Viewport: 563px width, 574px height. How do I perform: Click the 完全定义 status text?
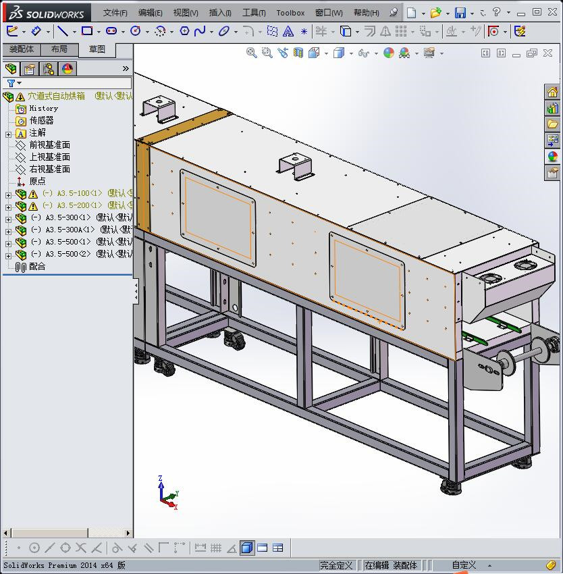tap(338, 565)
